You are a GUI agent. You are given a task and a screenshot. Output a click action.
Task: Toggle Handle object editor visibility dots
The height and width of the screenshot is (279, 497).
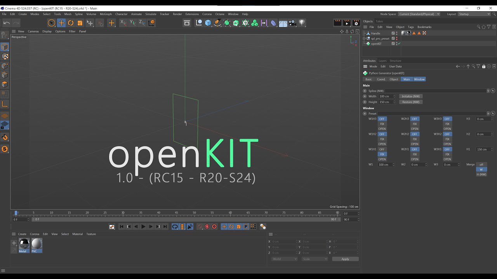click(x=396, y=33)
